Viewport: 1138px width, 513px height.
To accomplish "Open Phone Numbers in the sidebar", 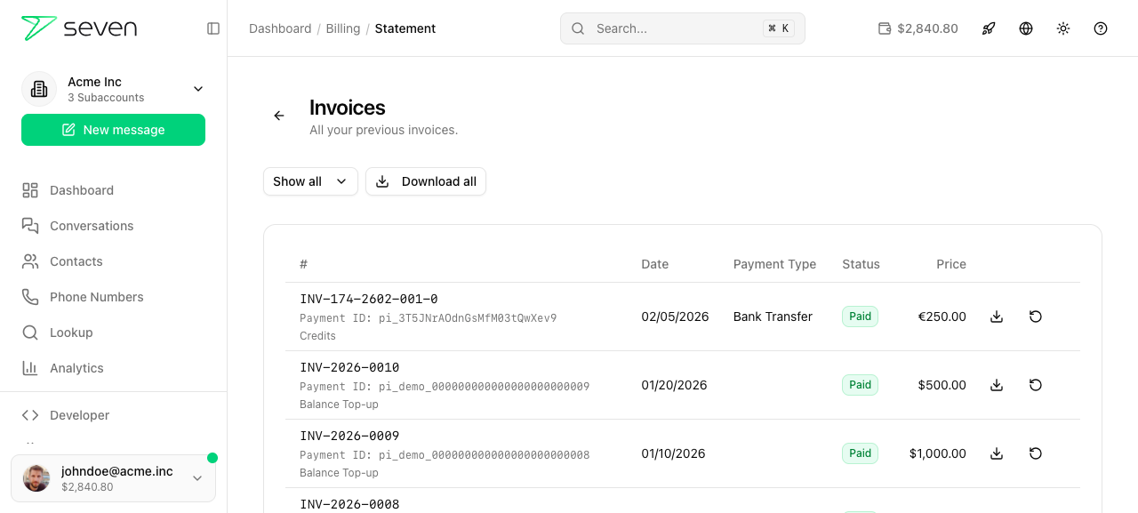I will click(97, 297).
